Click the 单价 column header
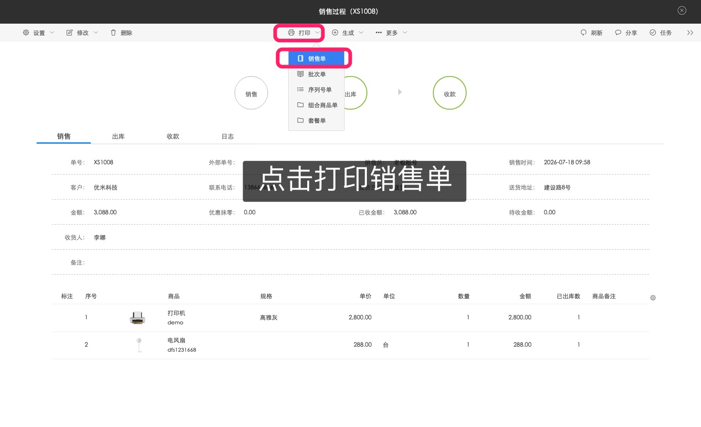Viewport: 701px width, 427px height. (x=366, y=296)
